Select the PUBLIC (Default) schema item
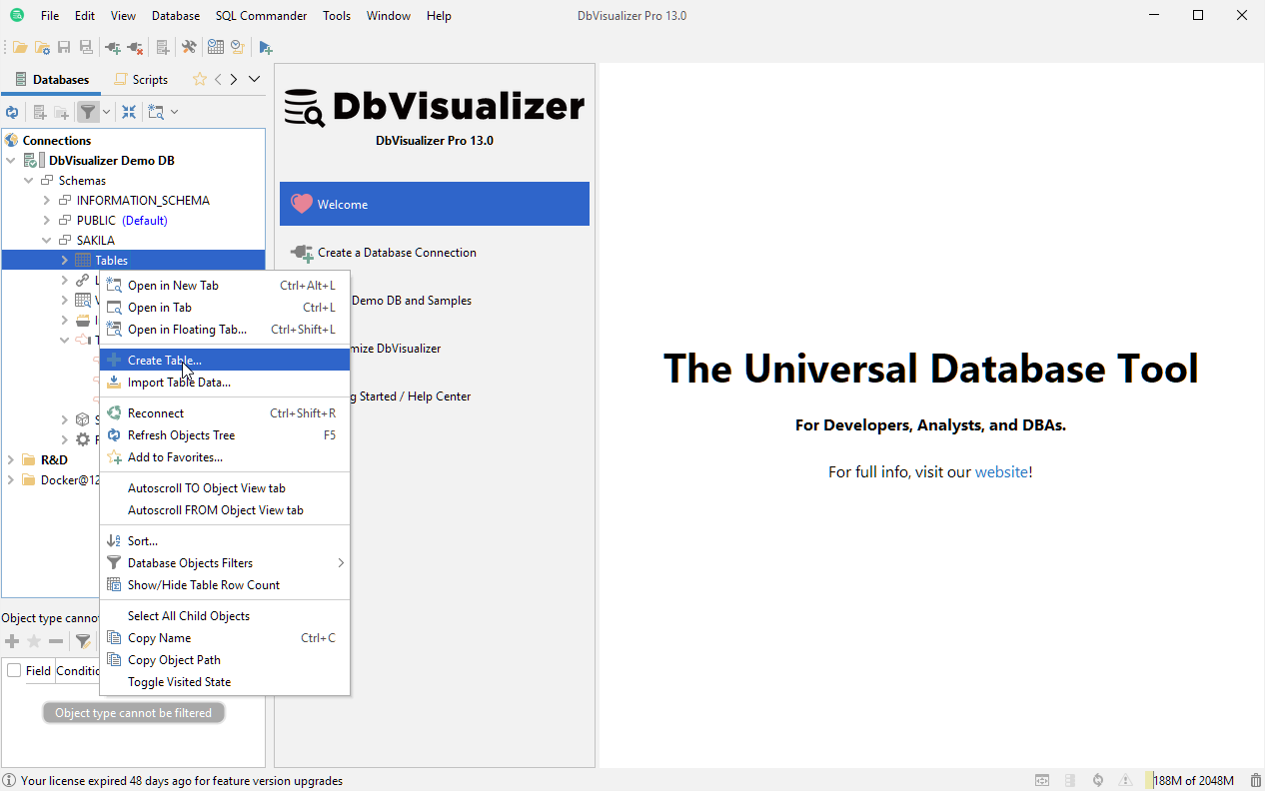1265x791 pixels. 122,220
